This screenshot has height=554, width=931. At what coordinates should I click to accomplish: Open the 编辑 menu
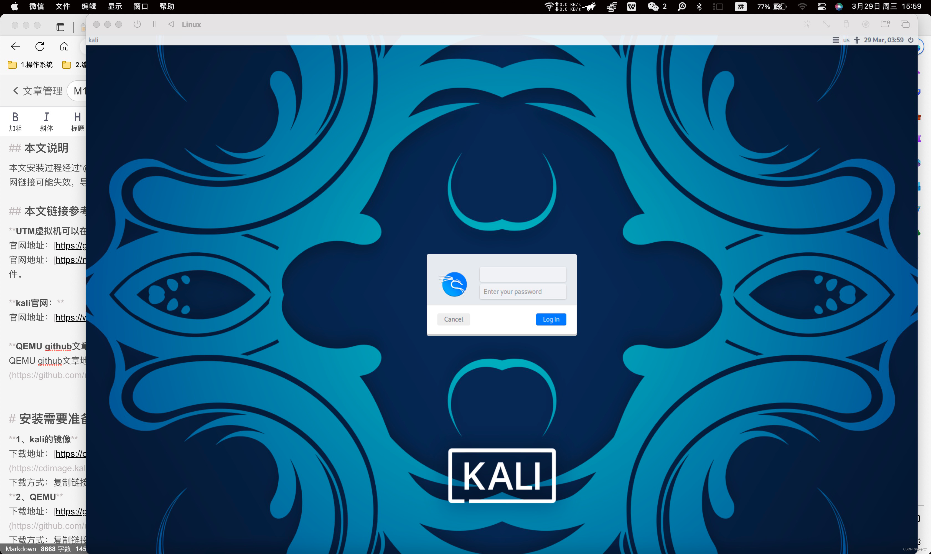click(x=89, y=6)
